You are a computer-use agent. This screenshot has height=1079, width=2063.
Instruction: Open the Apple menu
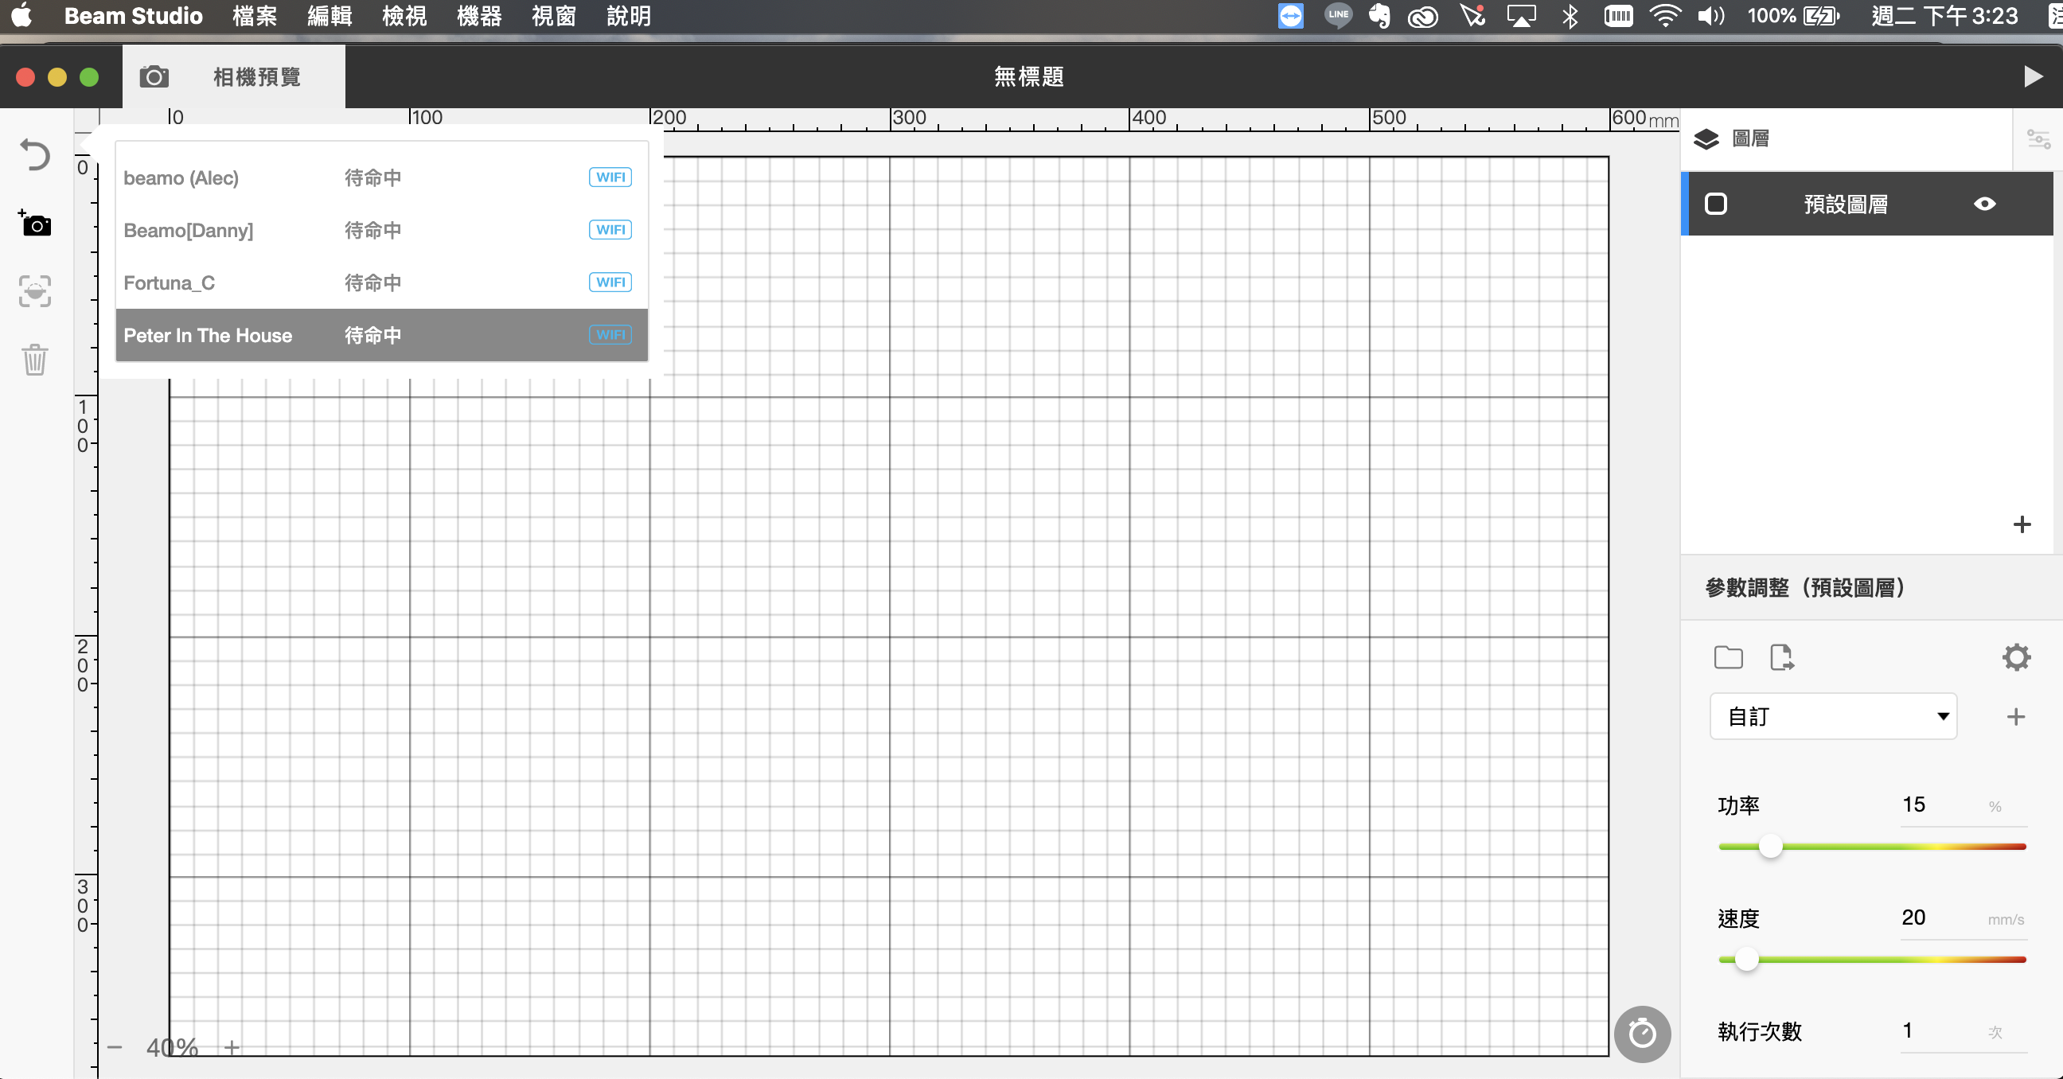(22, 15)
